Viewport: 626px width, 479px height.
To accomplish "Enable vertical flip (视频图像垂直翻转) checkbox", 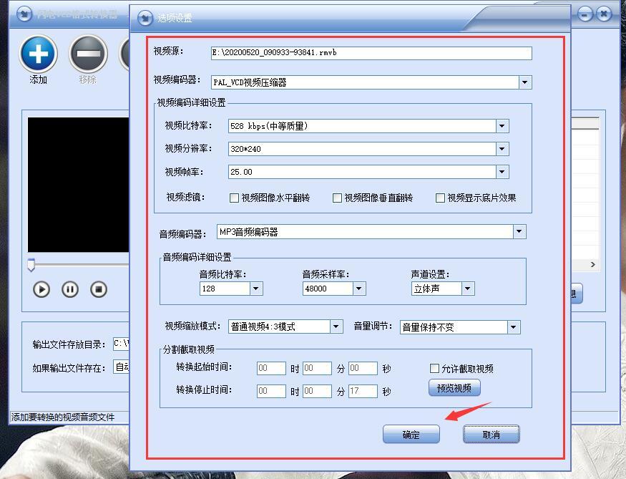I will 338,198.
